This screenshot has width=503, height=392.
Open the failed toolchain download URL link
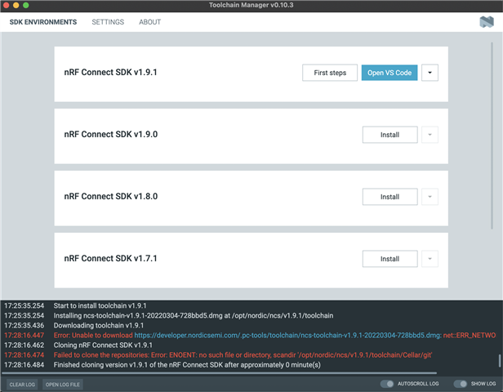click(287, 335)
